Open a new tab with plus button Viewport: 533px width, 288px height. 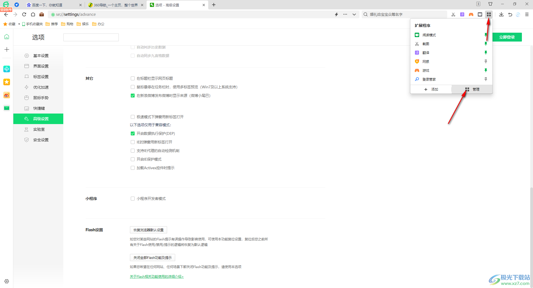[214, 5]
